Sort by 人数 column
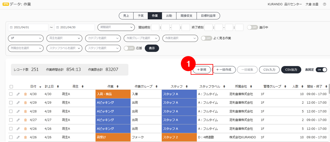 [x=302, y=86]
